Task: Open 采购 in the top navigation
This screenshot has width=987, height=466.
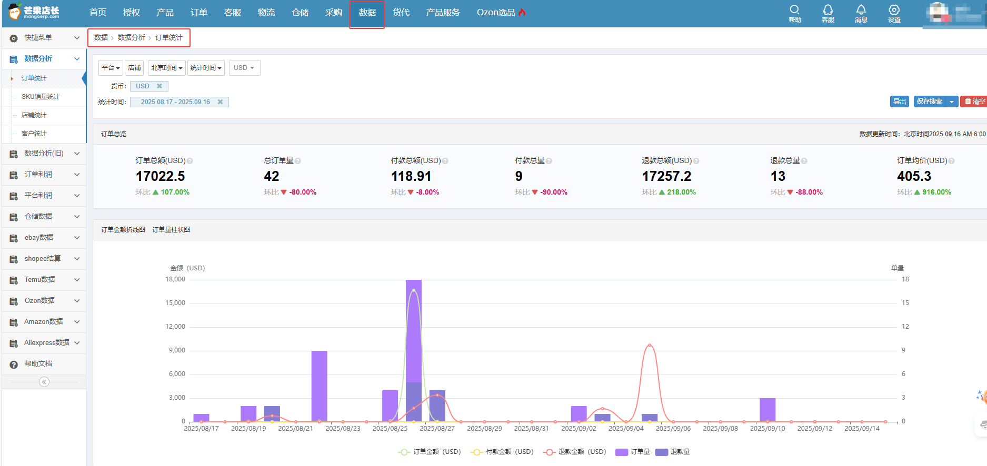Action: 333,13
